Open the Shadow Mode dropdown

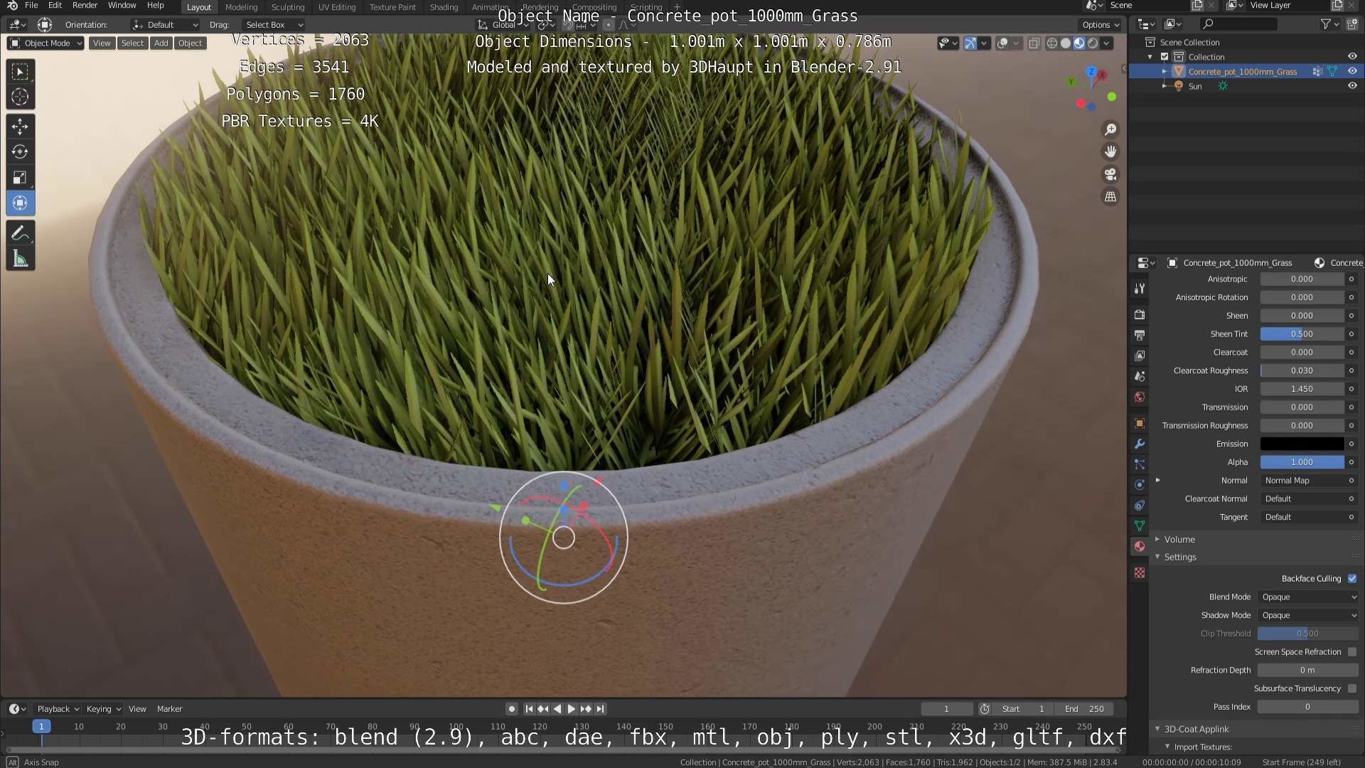[1308, 616]
